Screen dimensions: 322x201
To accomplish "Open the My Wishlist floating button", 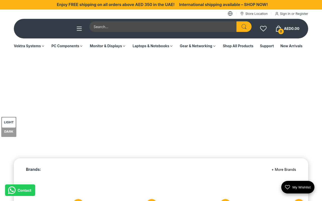I will click(x=298, y=187).
